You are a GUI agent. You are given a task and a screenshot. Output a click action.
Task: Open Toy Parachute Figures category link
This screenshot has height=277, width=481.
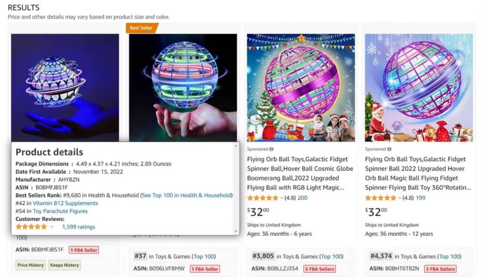[60, 211]
